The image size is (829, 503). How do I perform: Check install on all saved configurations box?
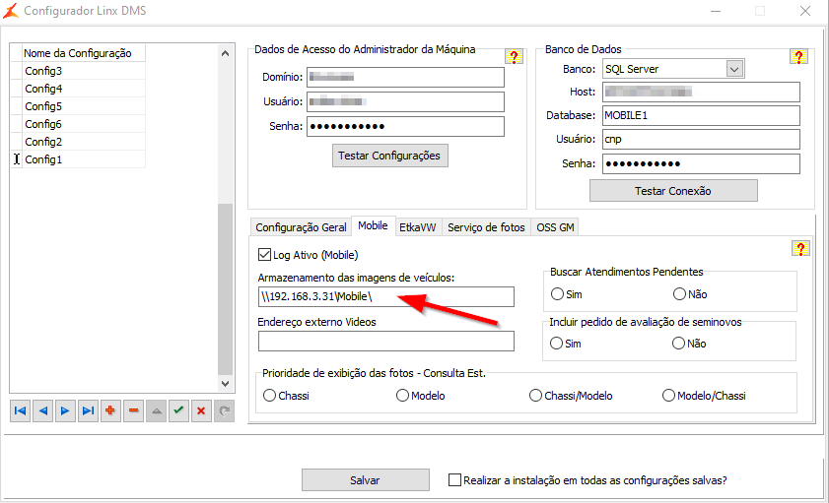pos(454,479)
